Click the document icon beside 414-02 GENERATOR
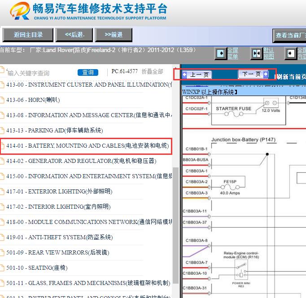Screen dimensions: 306x298 (x=2, y=161)
